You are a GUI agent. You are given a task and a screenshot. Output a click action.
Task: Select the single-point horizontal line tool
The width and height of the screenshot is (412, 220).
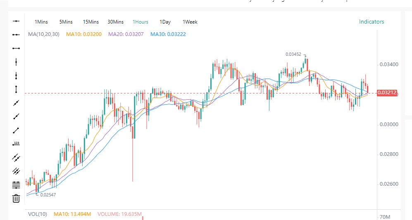[x=16, y=21]
